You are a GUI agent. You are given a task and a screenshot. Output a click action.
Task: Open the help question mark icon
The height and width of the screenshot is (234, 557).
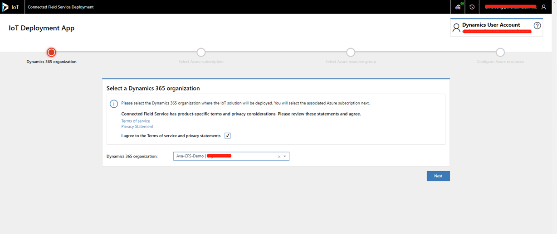coord(537,26)
